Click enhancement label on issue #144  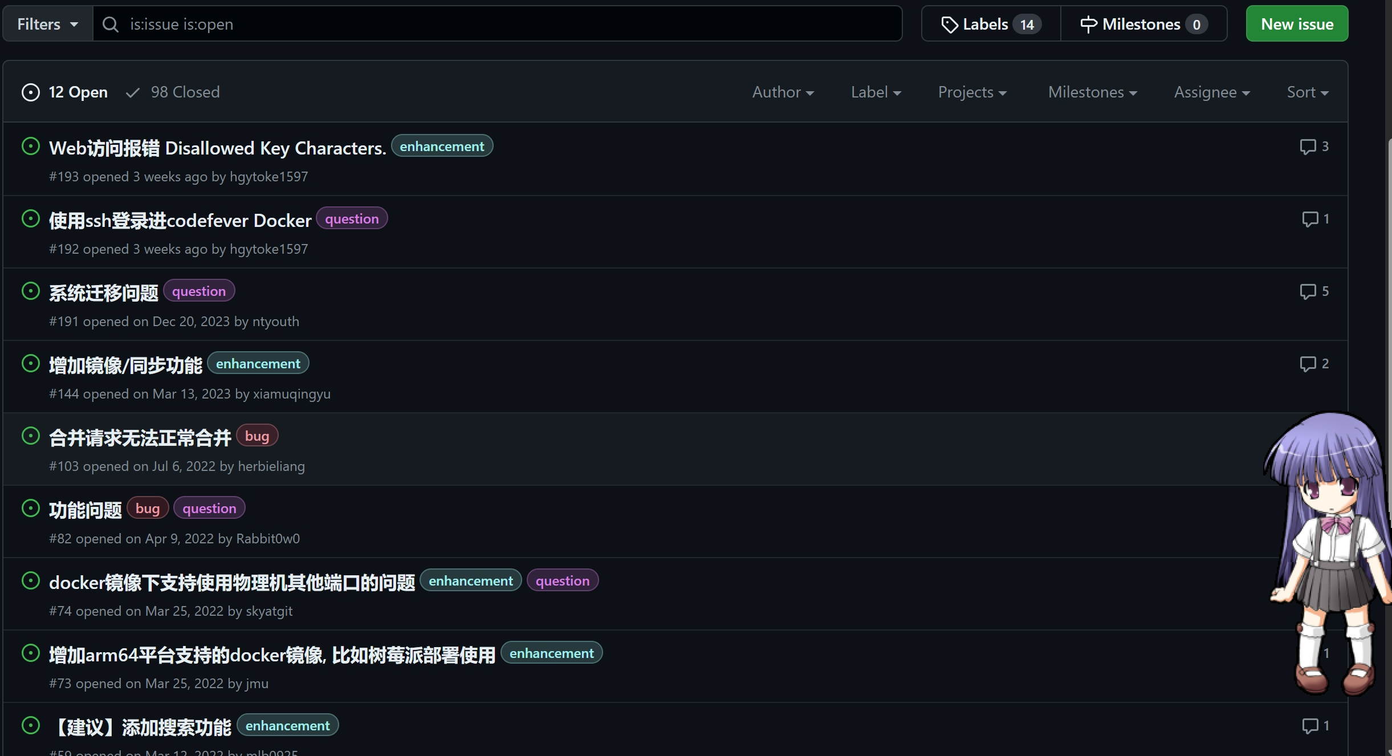258,364
